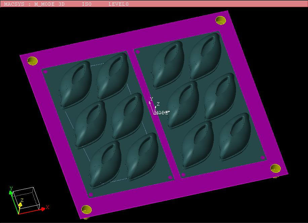Click the red X axis arrow of the corner triad

tap(43, 209)
